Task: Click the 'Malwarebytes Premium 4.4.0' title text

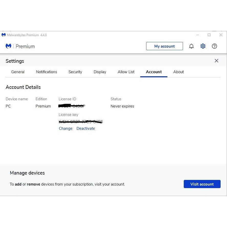Action: click(x=27, y=35)
